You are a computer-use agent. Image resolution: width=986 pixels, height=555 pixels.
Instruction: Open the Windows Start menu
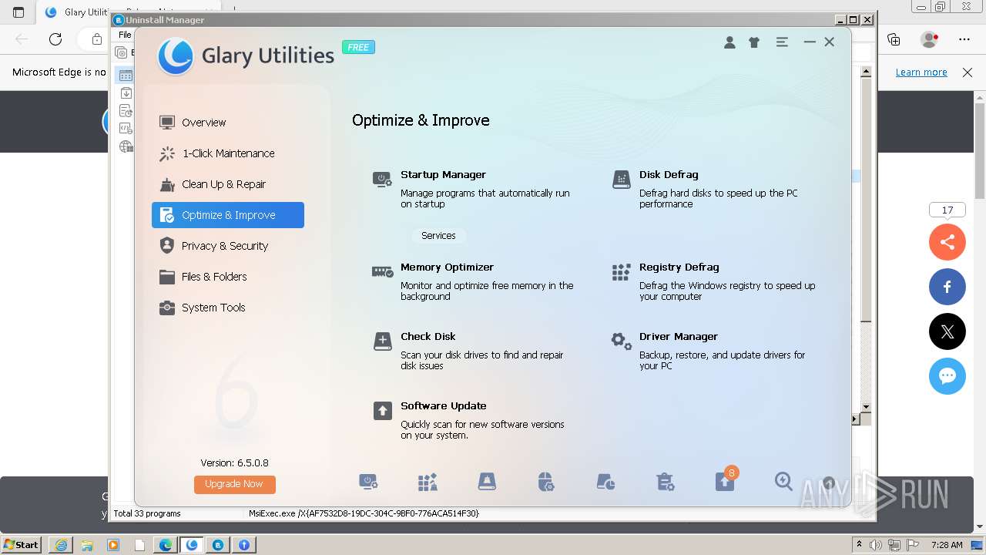tap(22, 544)
